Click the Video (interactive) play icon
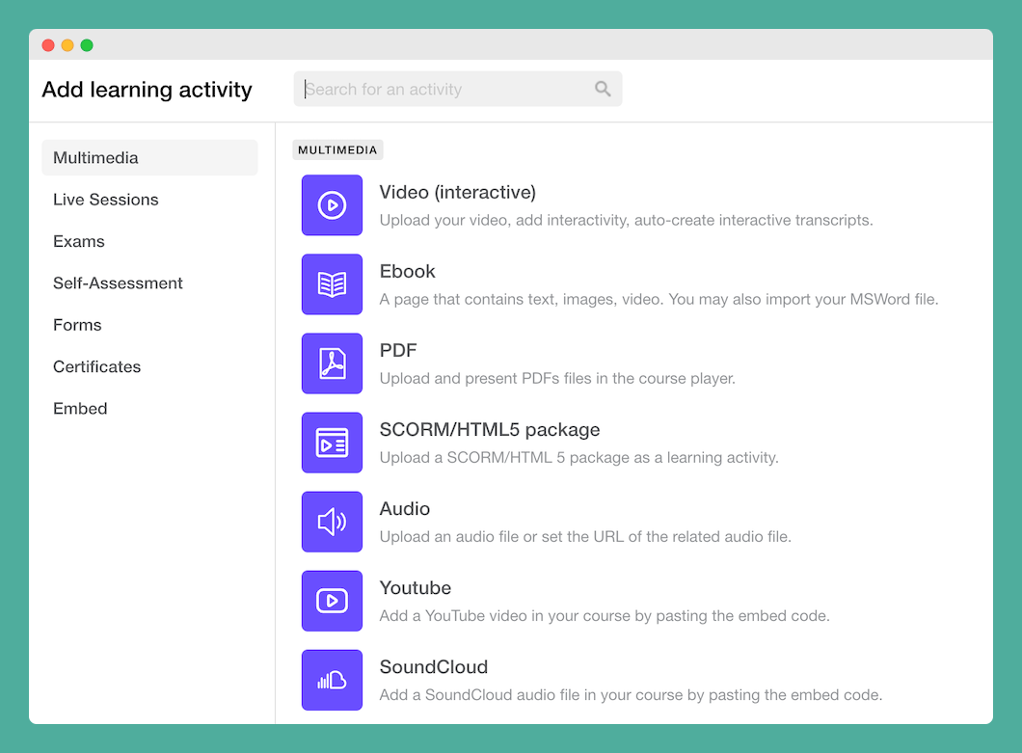1022x753 pixels. tap(332, 205)
